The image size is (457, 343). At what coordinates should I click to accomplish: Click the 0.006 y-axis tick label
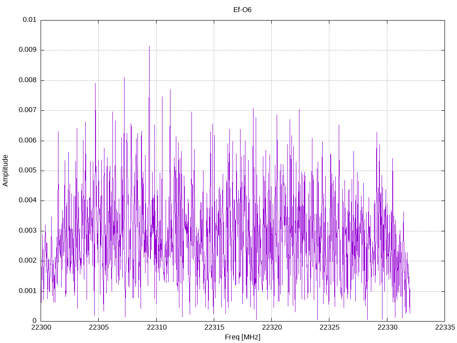[28, 141]
